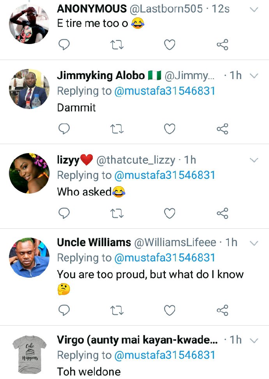Share Uncle Williams' "too proud" tweet
This screenshot has width=269, height=379.
tap(222, 310)
